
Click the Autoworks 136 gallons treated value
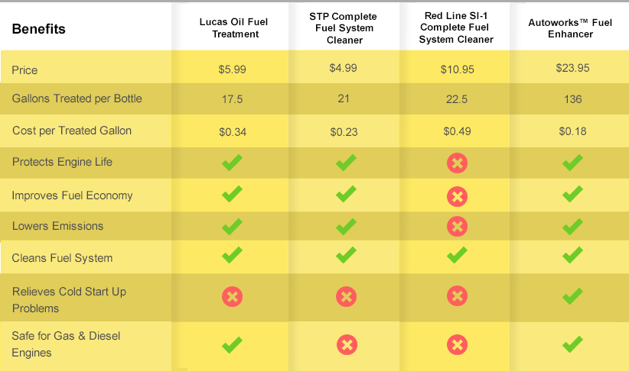pos(572,99)
